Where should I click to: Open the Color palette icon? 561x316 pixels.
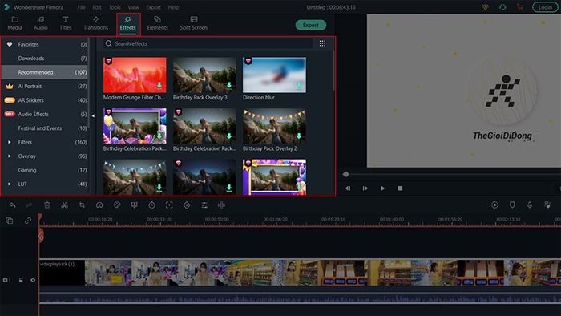[117, 205]
